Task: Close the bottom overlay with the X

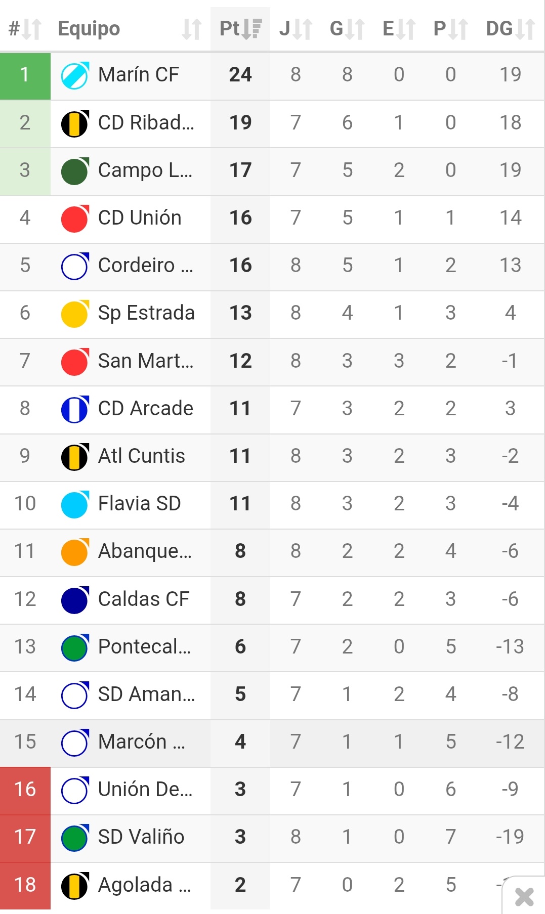Action: [524, 897]
